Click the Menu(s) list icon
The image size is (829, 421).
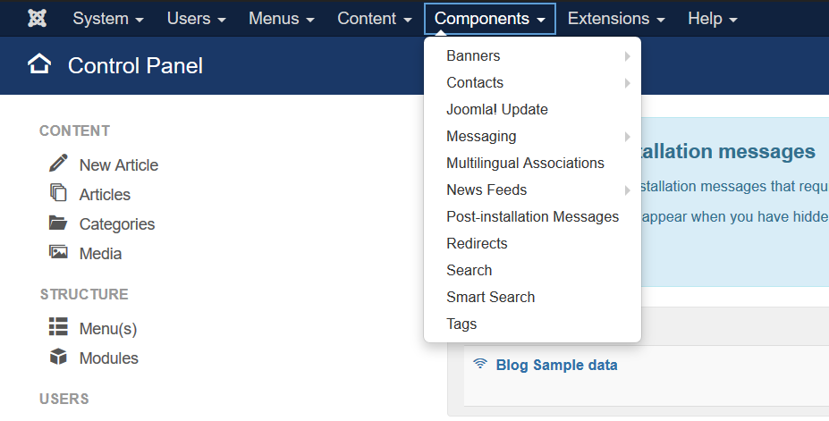[58, 327]
